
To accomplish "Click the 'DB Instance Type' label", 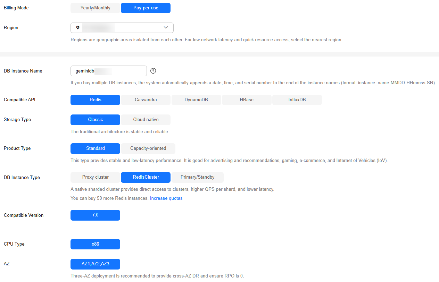I will [22, 178].
